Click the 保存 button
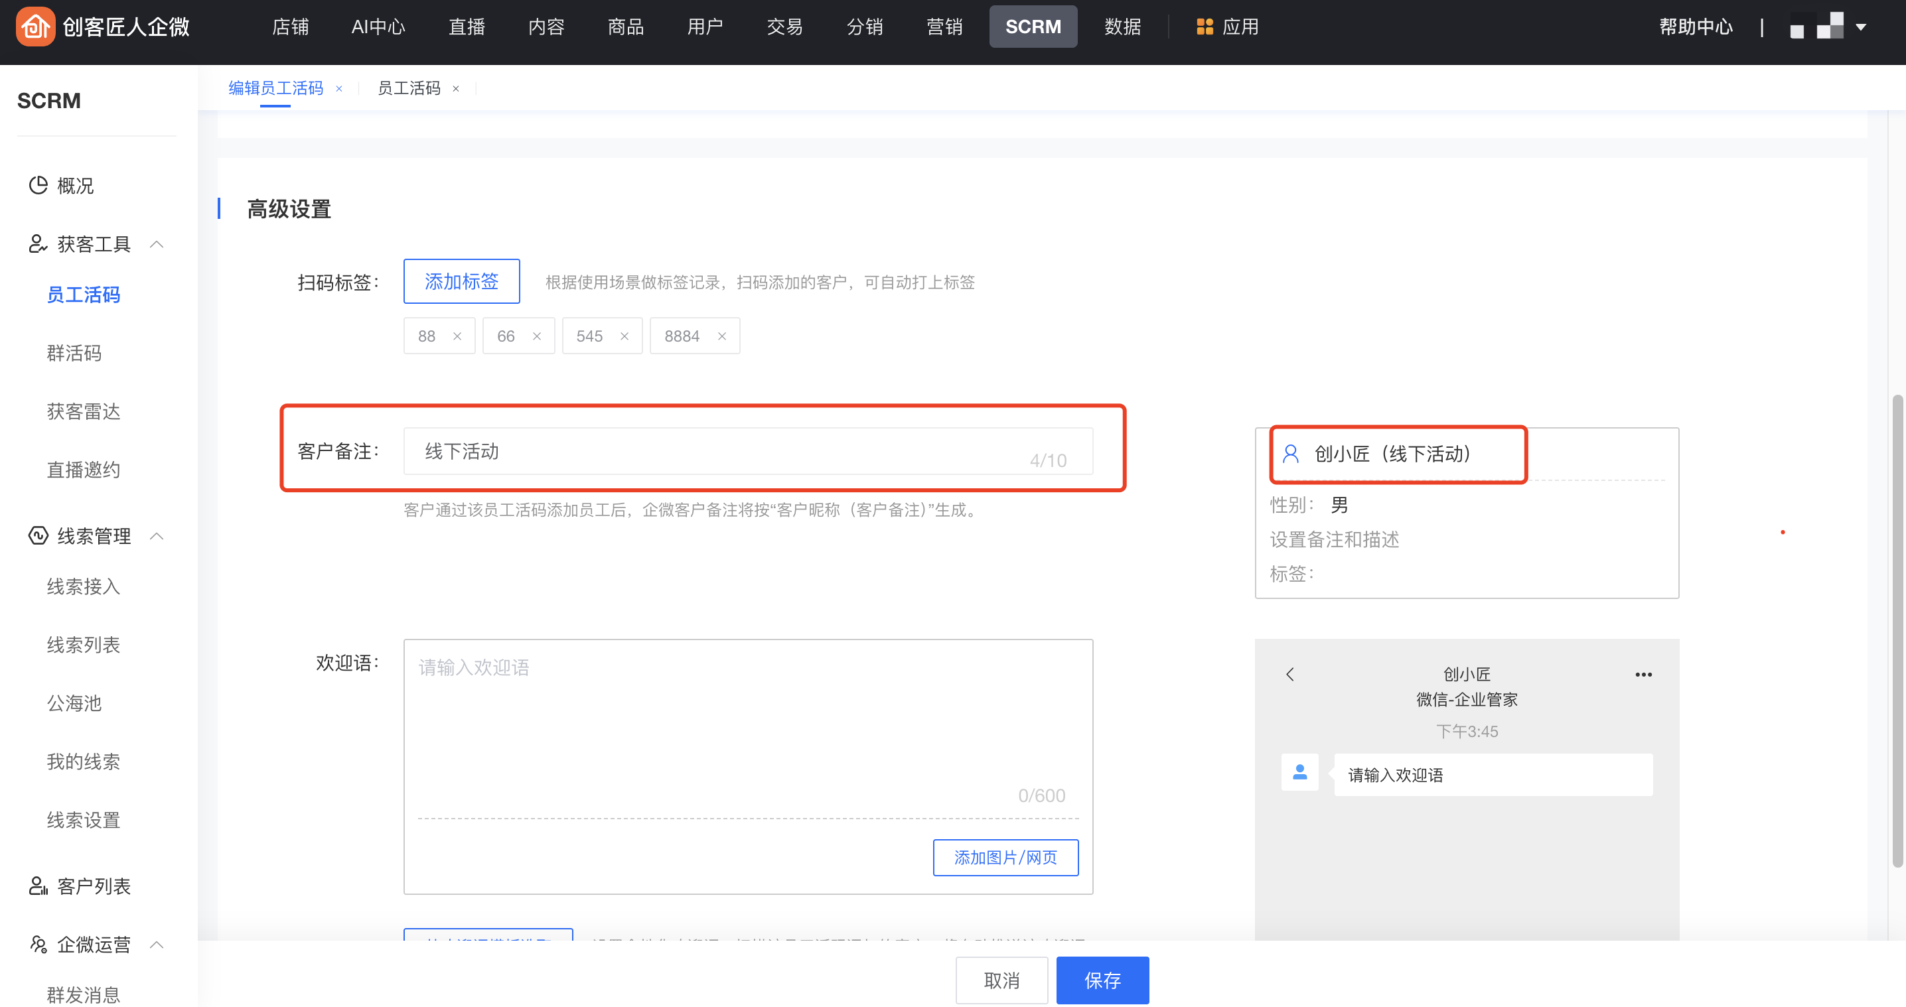Viewport: 1906px width, 1007px height. pyautogui.click(x=1102, y=980)
